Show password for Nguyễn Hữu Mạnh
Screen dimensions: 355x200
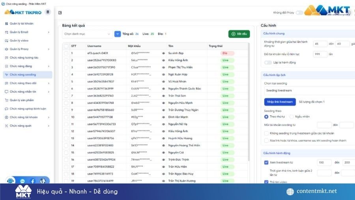pyautogui.click(x=163, y=103)
